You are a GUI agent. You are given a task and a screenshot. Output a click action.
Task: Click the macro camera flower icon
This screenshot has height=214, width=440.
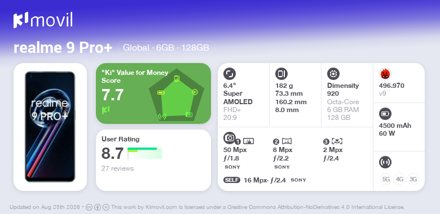[337, 141]
